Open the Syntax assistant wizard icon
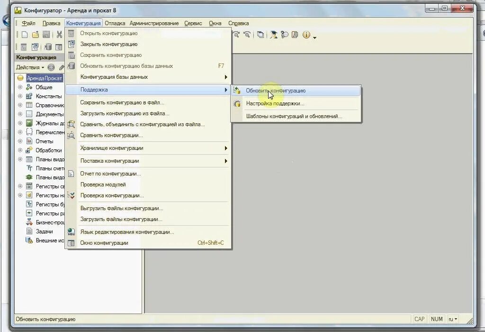 [273, 35]
